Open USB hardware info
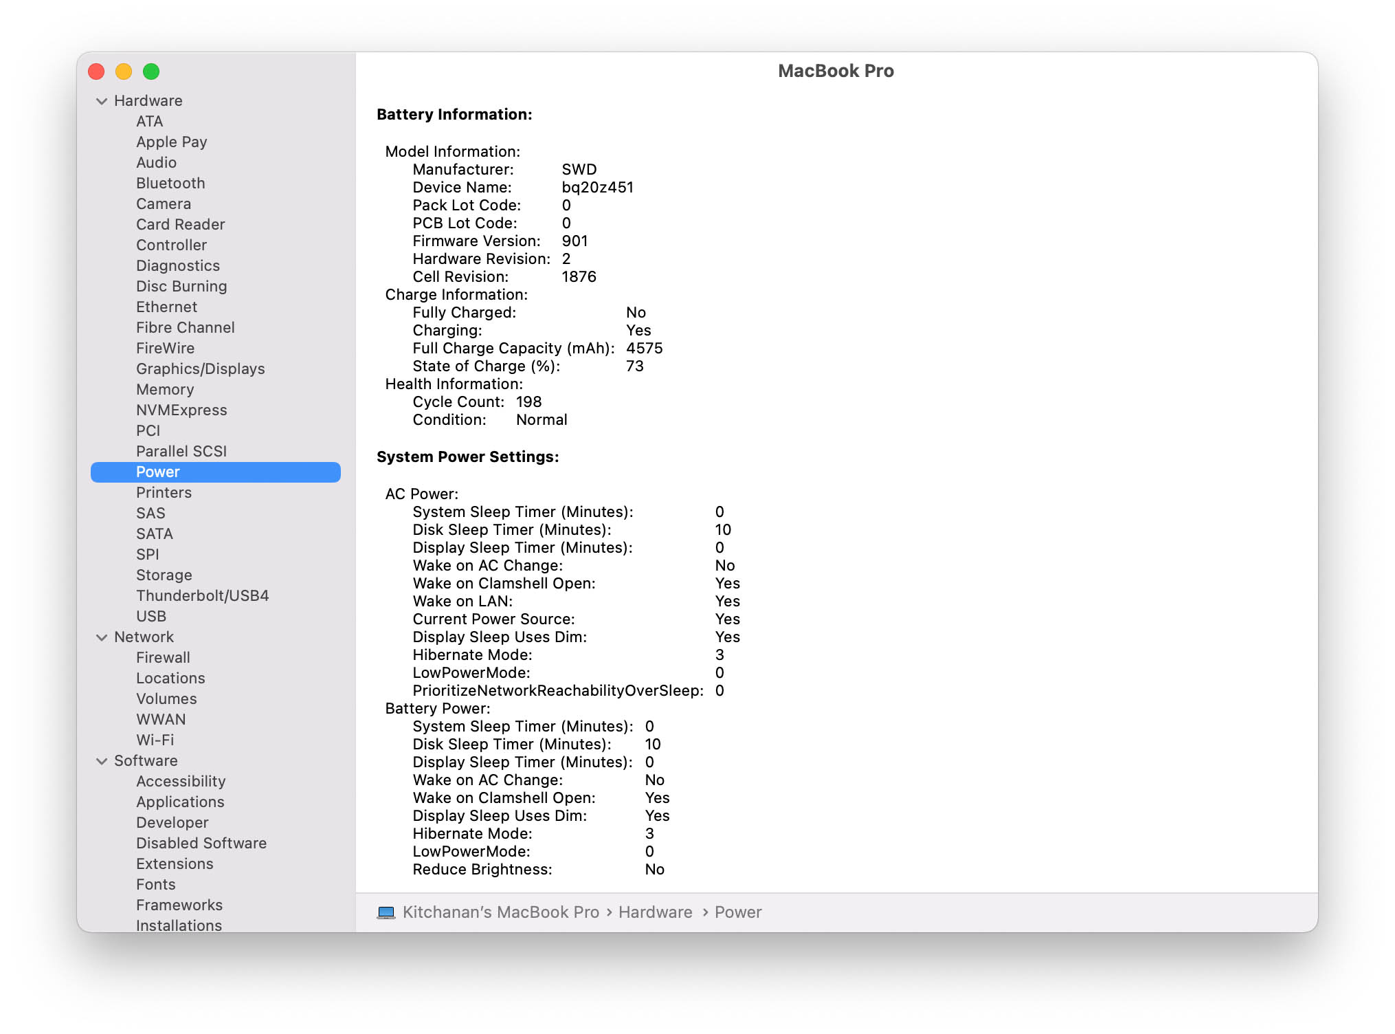This screenshot has height=1034, width=1395. tap(151, 617)
